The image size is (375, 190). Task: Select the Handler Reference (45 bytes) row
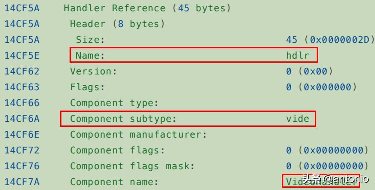(x=147, y=8)
